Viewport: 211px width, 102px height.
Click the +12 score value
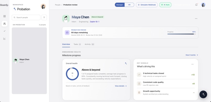click(x=193, y=75)
